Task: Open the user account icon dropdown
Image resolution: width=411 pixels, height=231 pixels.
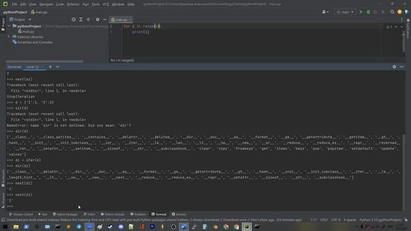Action: click(x=325, y=12)
